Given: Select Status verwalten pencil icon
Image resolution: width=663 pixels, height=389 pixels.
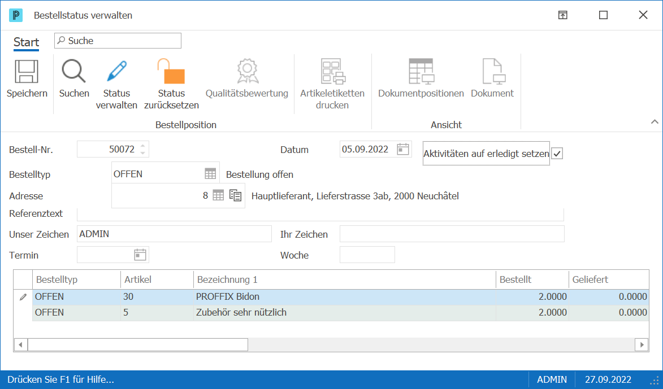Looking at the screenshot, I should tap(116, 71).
